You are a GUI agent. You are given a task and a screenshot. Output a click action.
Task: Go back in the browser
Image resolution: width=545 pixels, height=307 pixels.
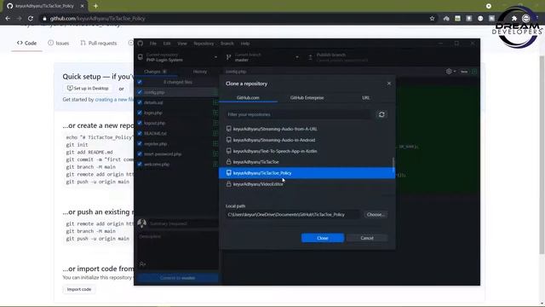point(8,19)
